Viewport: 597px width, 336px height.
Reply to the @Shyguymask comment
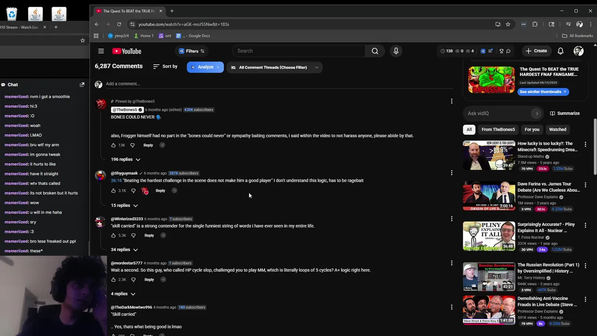[x=160, y=190]
